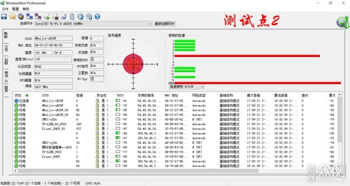The image size is (350, 186).
Task: Click the green status icon for Xiaomi_E455_5G
Action: pos(17,129)
